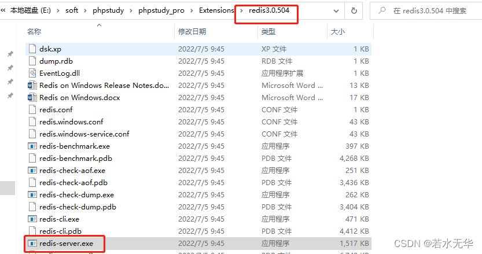Expand chevron after phpstudy_pro breadcrumb
The image size is (482, 254).
[192, 11]
